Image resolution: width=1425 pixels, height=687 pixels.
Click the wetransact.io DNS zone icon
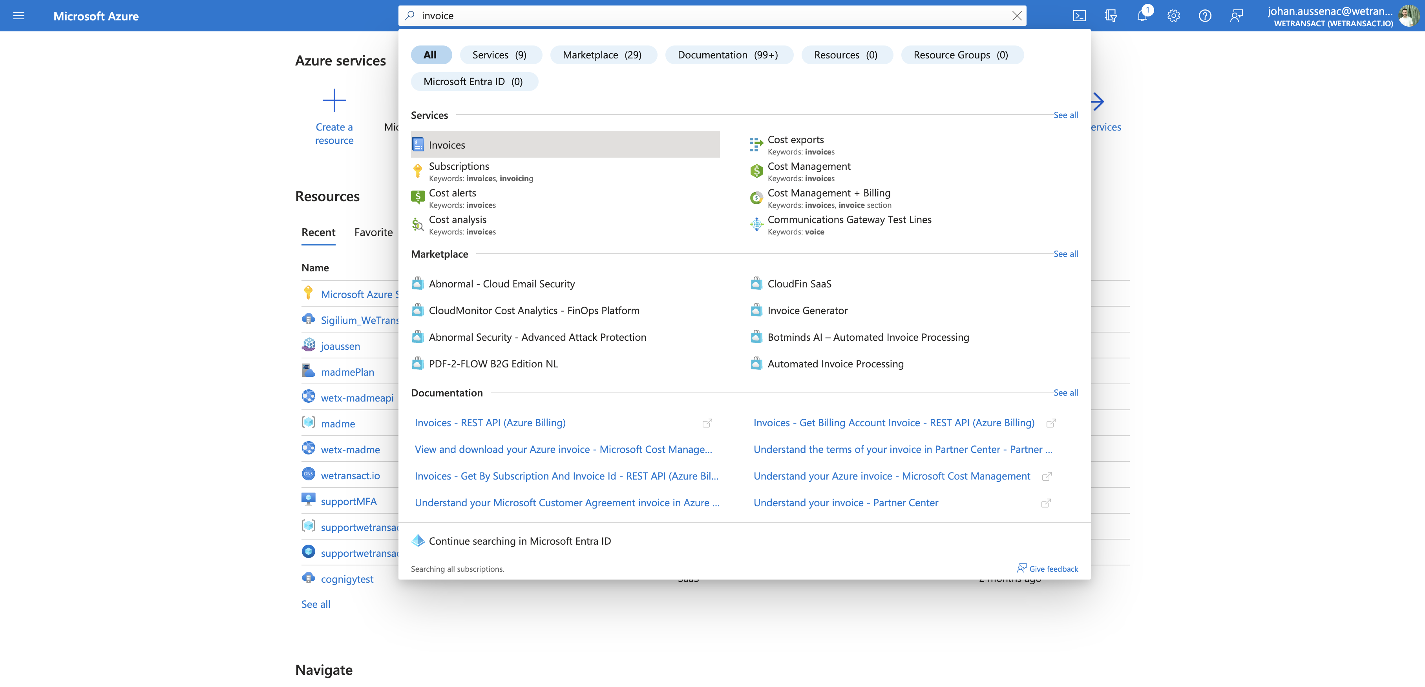tap(308, 474)
